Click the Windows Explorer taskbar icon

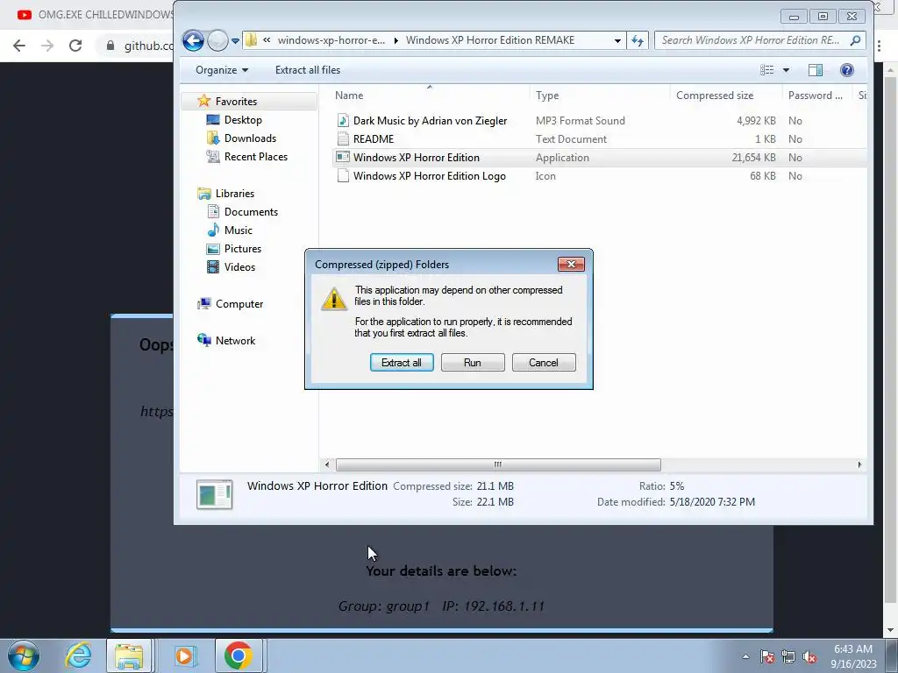click(x=129, y=655)
